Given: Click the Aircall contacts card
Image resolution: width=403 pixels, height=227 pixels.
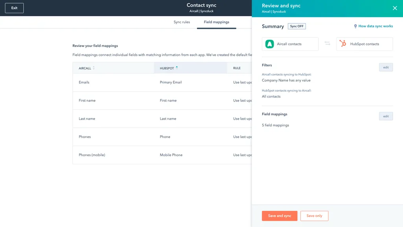Looking at the screenshot, I should pos(290,44).
